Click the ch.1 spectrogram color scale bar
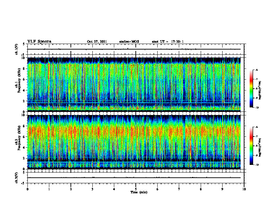This screenshot has width=275, height=212. click(x=251, y=89)
